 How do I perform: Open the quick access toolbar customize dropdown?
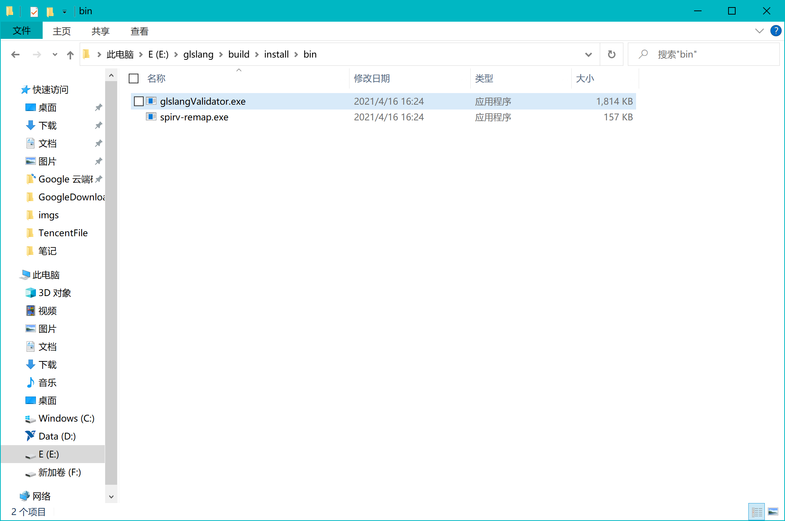coord(64,11)
